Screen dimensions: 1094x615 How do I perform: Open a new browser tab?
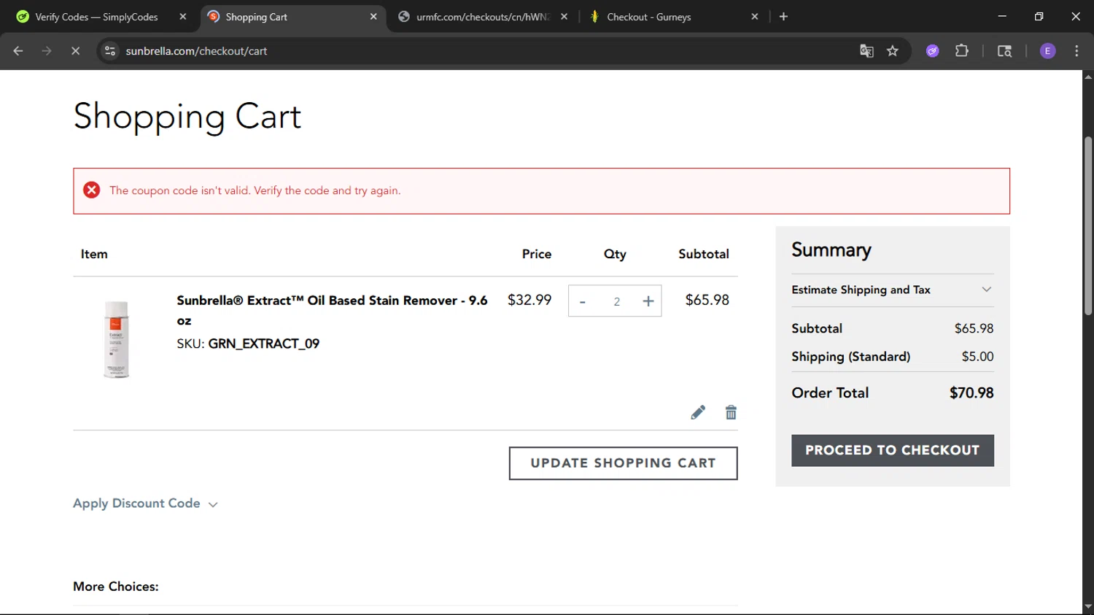(783, 17)
